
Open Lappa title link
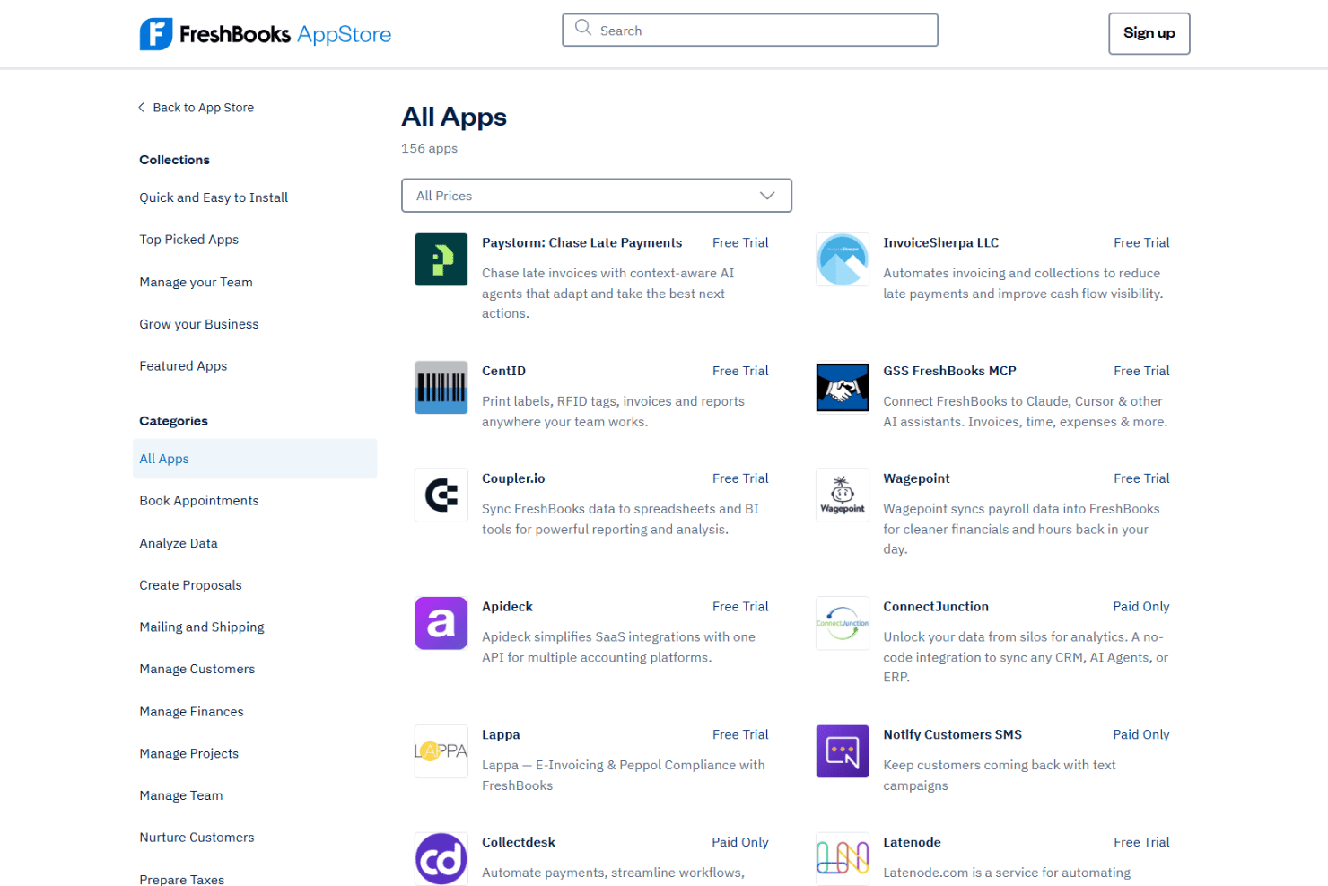click(x=502, y=735)
